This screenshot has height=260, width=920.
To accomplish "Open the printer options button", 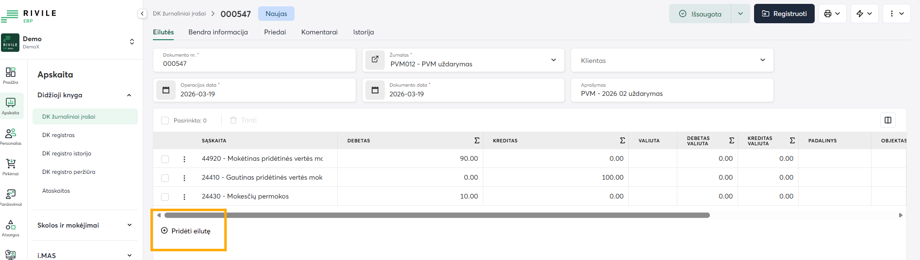I will pyautogui.click(x=832, y=14).
